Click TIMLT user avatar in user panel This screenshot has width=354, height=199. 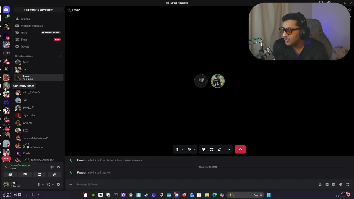6,184
